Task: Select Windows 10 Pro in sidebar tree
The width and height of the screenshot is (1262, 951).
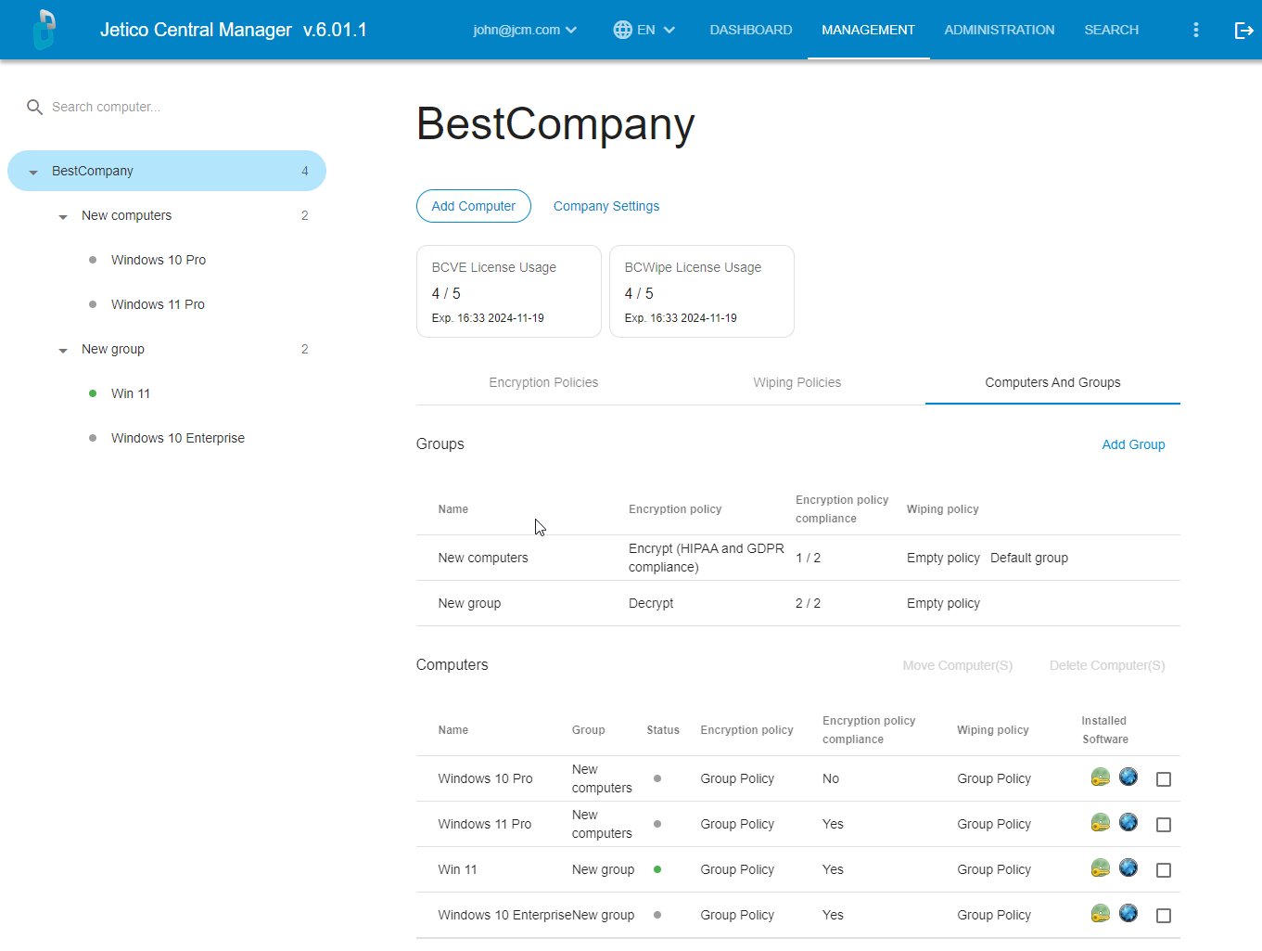Action: (x=159, y=260)
